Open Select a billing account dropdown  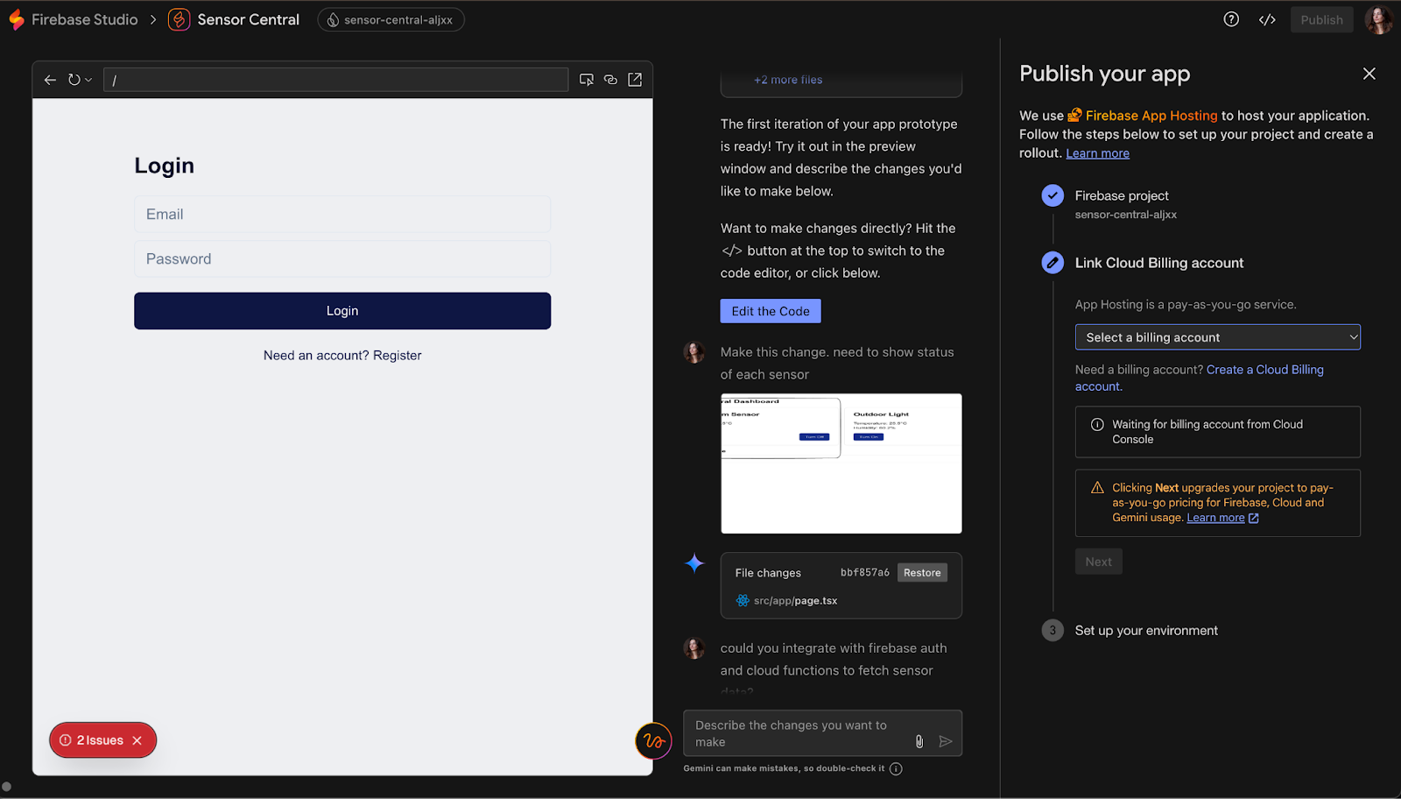point(1218,337)
